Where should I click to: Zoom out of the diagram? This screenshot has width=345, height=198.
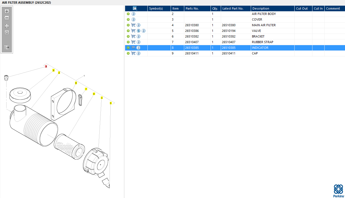(x=7, y=18)
